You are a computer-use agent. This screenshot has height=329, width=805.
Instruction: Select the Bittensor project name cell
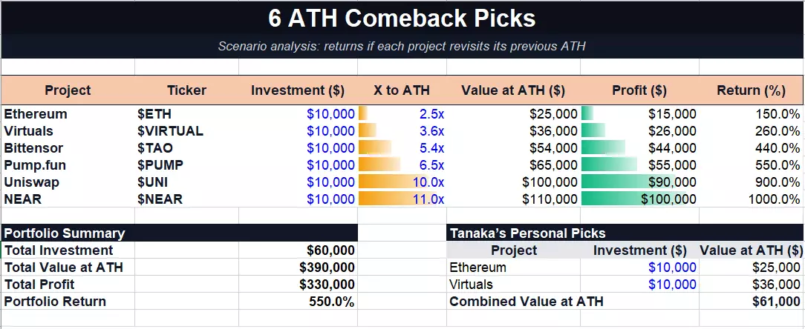pyautogui.click(x=68, y=148)
